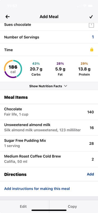The image size is (98, 213).
Task: Tap the icon beside Sues chocolate
Action: pyautogui.click(x=91, y=25)
